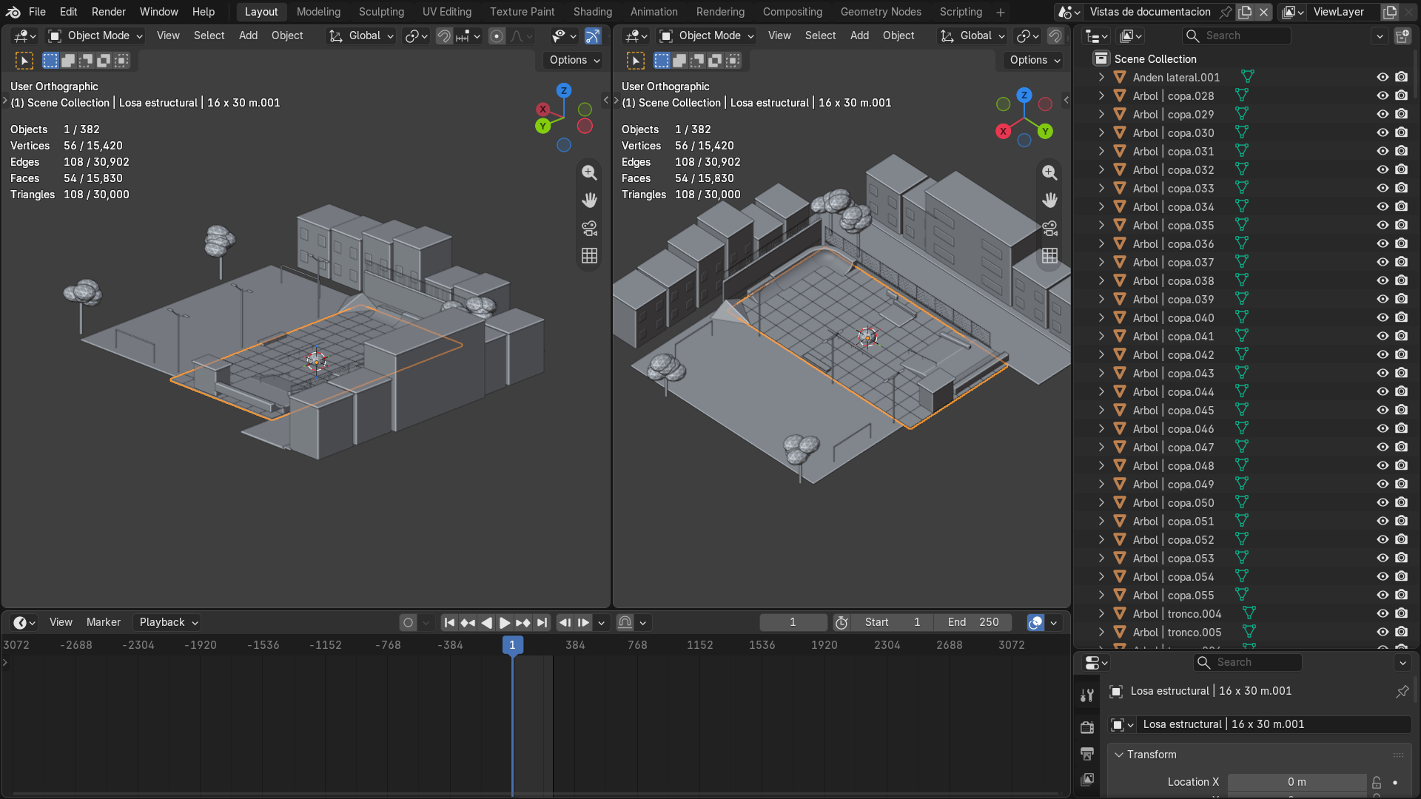
Task: Open Global orientation dropdown in right viewport
Action: [972, 36]
